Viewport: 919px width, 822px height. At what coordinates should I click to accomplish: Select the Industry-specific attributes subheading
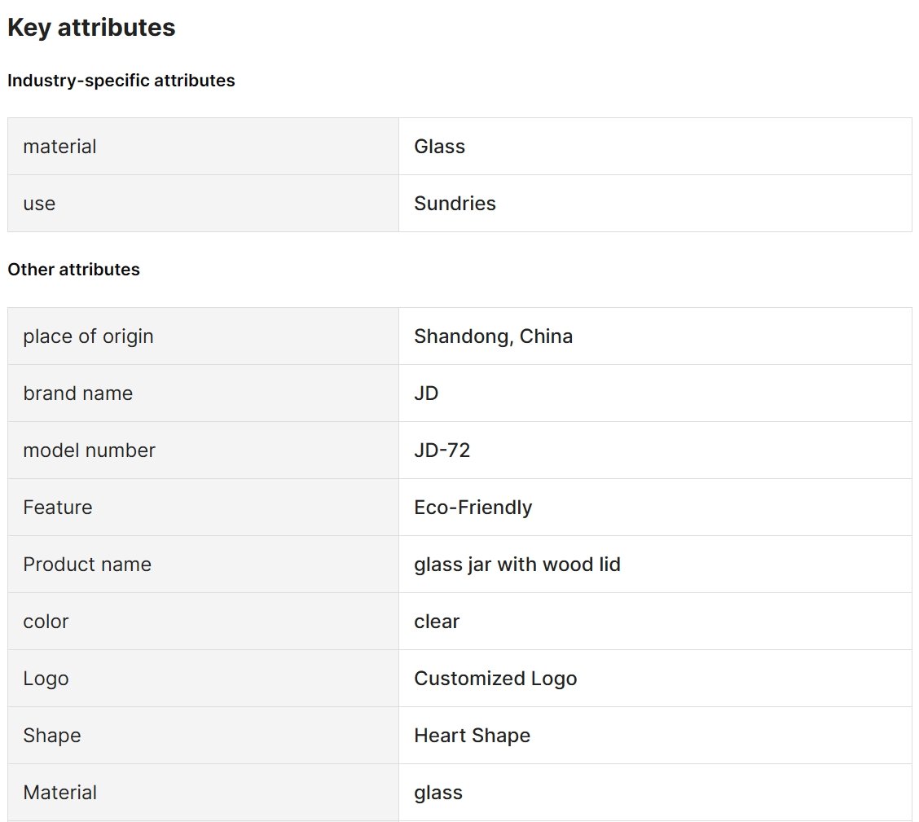coord(121,81)
